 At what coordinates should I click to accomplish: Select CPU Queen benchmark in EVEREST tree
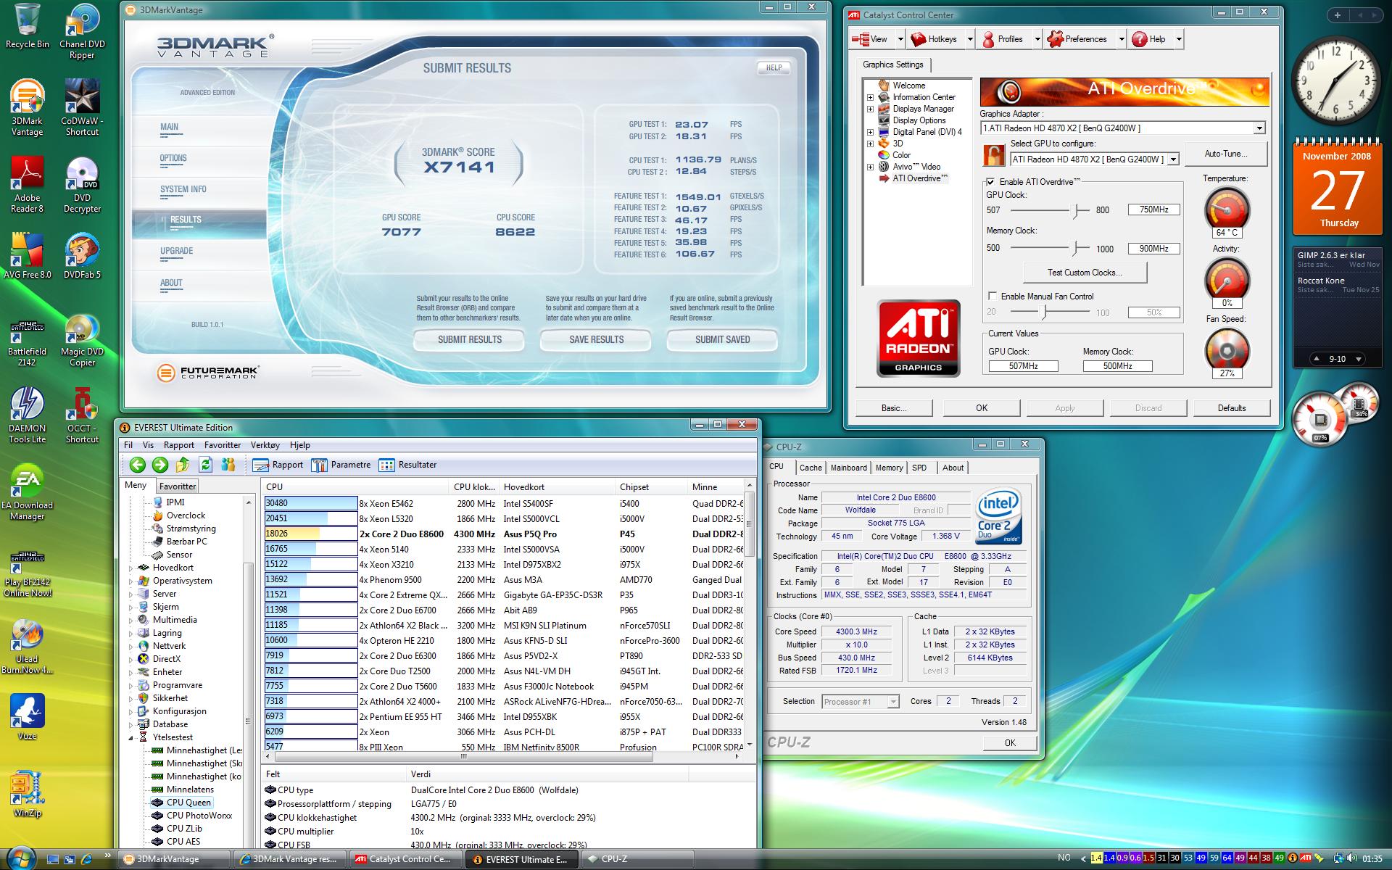(188, 803)
